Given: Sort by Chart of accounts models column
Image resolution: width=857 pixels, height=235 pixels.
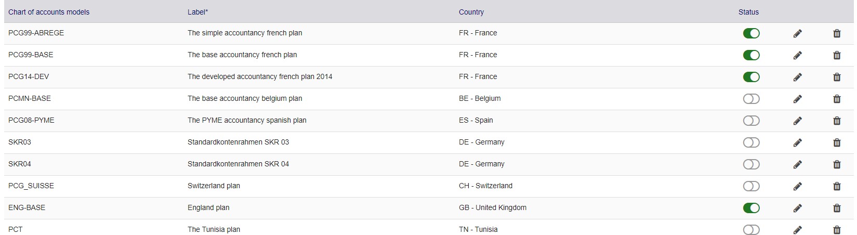Looking at the screenshot, I should [x=49, y=12].
